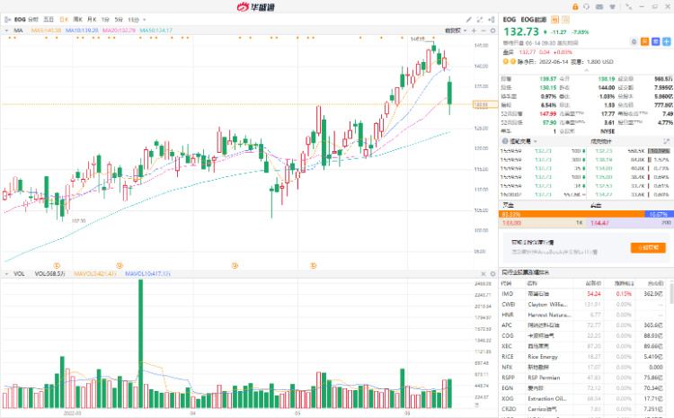674x418 pixels.
Task: Click the peer list vertical scrollbar
Action: point(671,293)
